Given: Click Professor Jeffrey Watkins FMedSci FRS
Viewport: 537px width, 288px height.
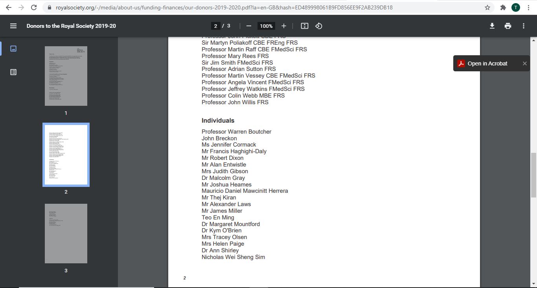Looking at the screenshot, I should [x=253, y=89].
